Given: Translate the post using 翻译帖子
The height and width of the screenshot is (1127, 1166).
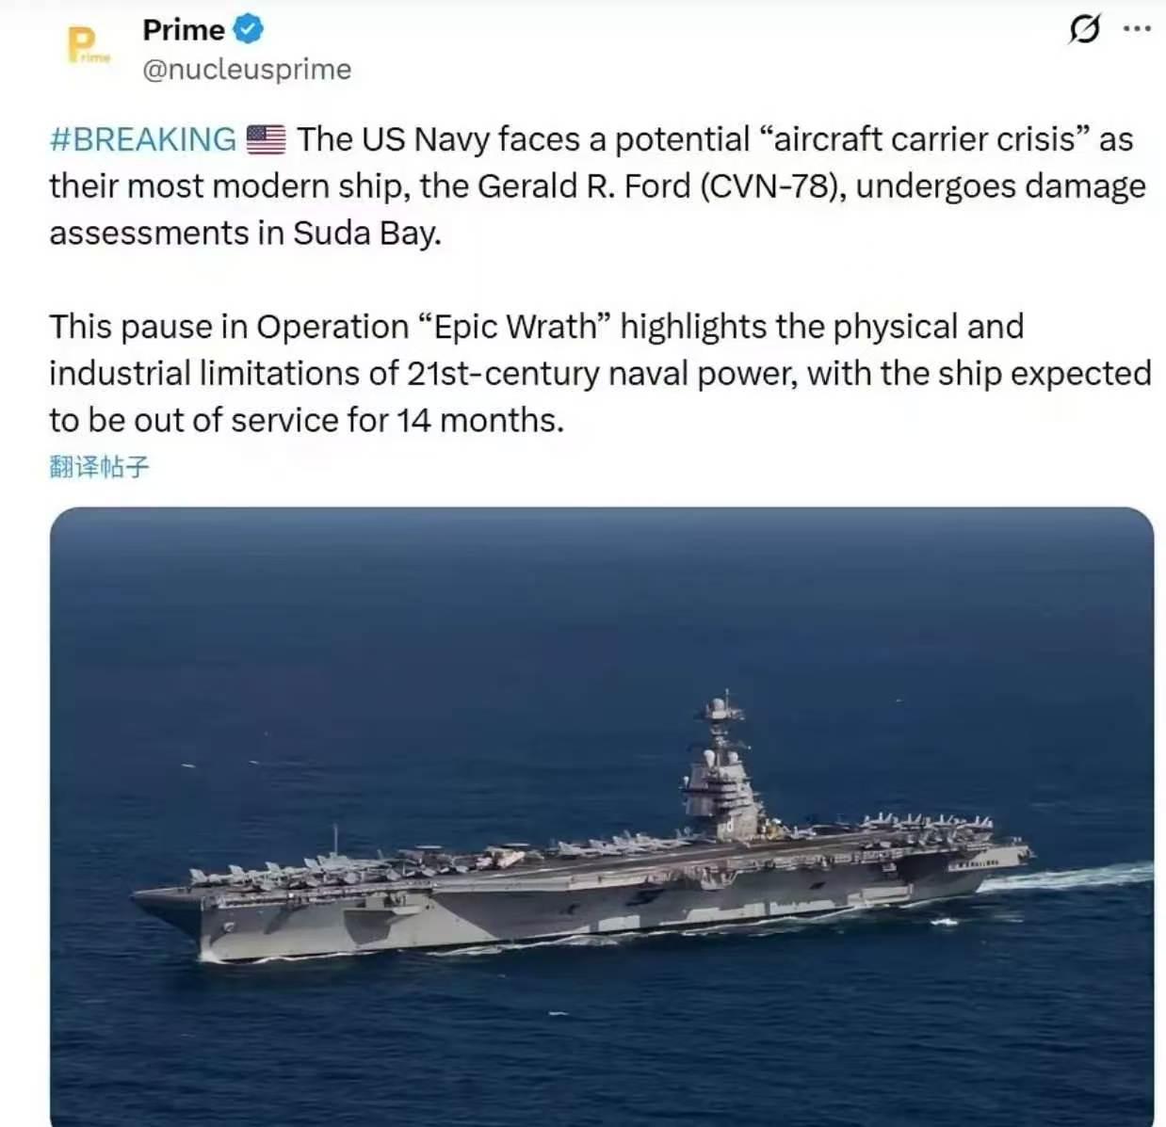Looking at the screenshot, I should [x=100, y=465].
